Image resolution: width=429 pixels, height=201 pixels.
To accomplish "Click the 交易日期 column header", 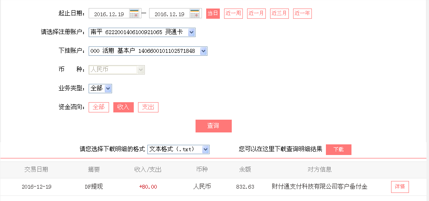I will [x=36, y=169].
